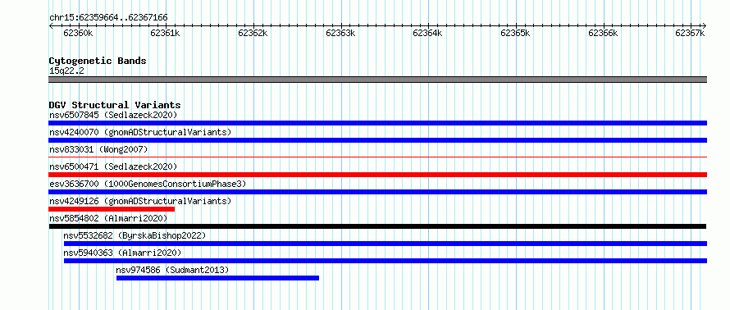Open variant label nsv5940363 (Almarri2020)

tap(122, 253)
